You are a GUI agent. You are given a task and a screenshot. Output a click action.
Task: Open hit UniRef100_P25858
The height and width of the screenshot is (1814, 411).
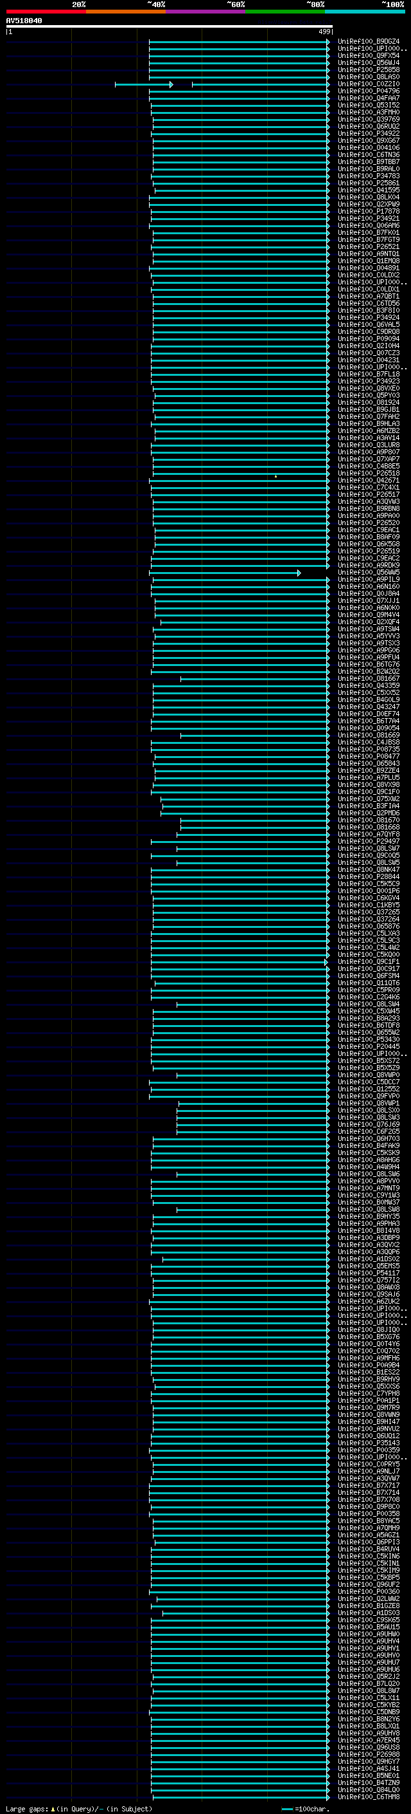pyautogui.click(x=369, y=69)
